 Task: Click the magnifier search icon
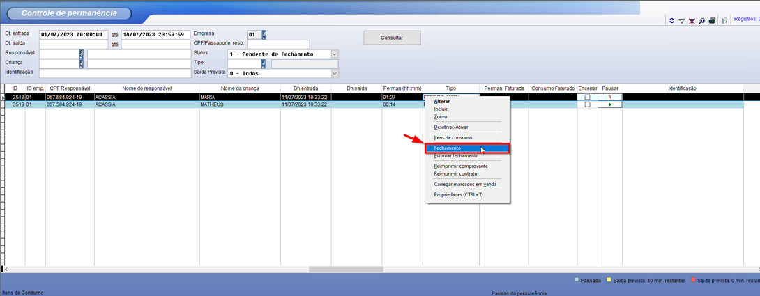[701, 21]
